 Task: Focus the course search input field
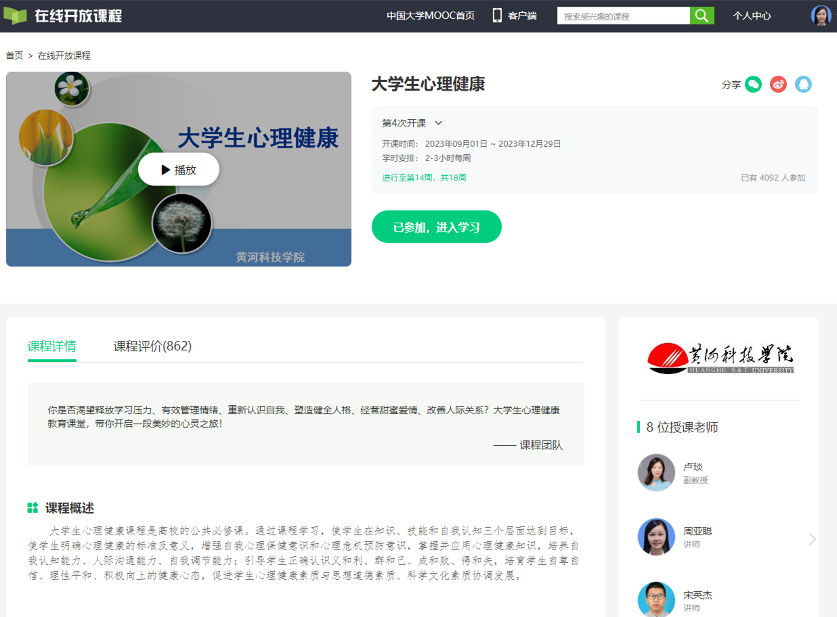623,16
